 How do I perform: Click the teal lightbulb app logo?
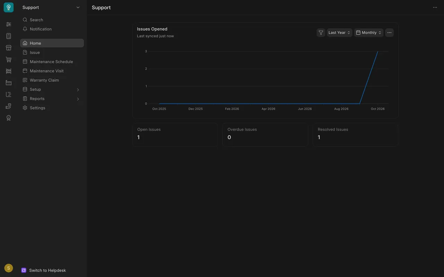click(9, 7)
